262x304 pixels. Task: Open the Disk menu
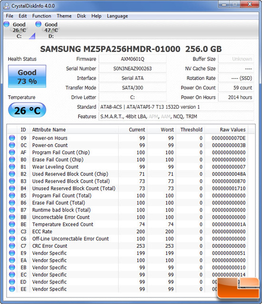[81, 16]
